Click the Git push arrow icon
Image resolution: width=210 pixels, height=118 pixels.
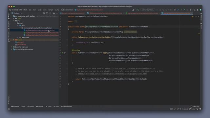[x=184, y=10]
